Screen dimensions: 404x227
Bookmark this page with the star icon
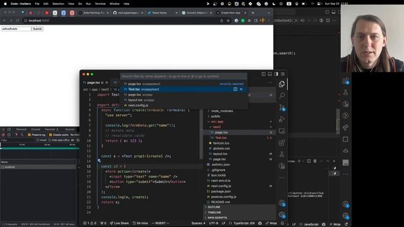point(228,21)
